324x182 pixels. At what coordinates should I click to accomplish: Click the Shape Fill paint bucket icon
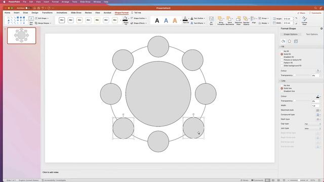pos(125,19)
